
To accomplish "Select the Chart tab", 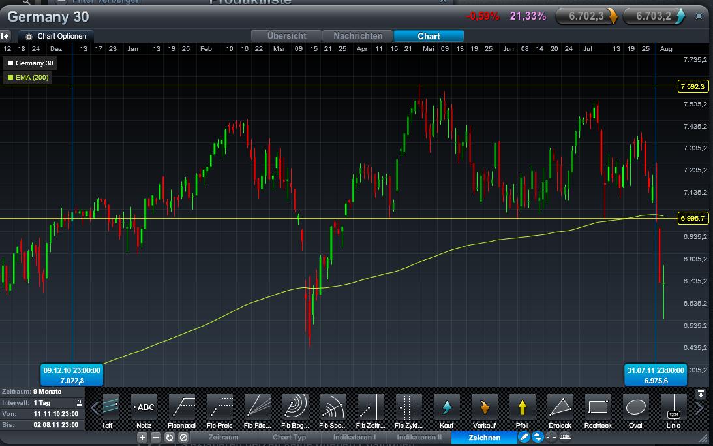I will (429, 36).
